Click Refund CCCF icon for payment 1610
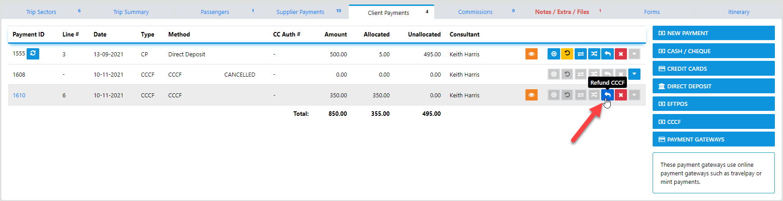Image resolution: width=783 pixels, height=201 pixels. click(608, 95)
